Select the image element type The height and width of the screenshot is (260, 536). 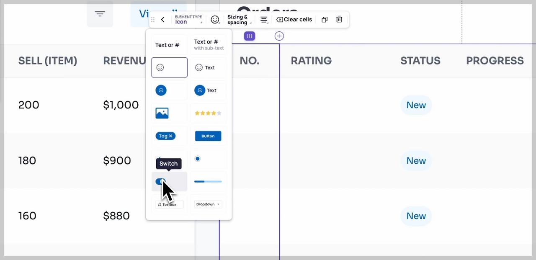click(169, 113)
